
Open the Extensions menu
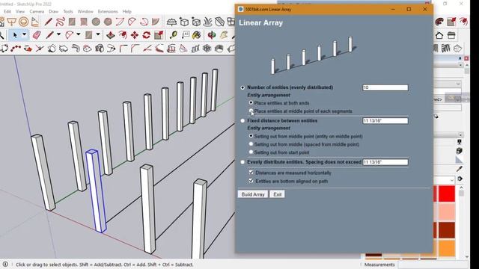click(108, 11)
